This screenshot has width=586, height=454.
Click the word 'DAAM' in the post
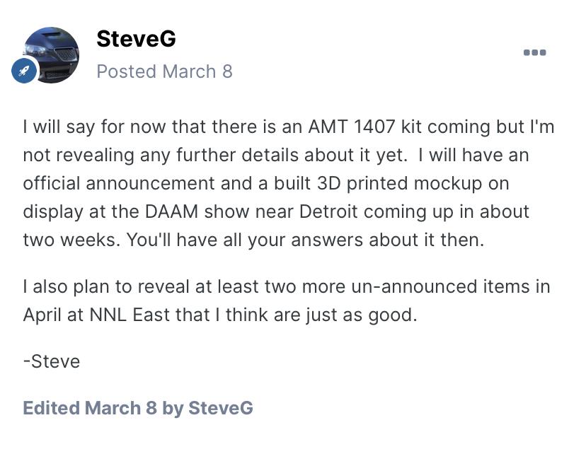coord(171,211)
